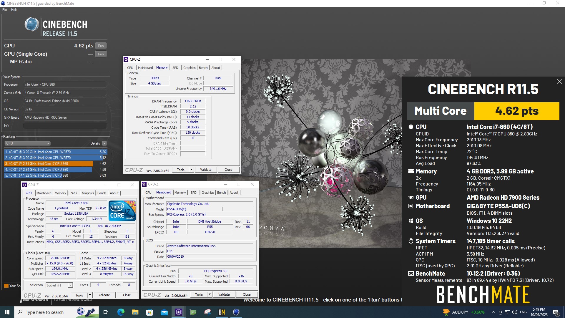Click Validate in CPU-Z mainboard window
This screenshot has height=318, width=565.
pos(224,294)
